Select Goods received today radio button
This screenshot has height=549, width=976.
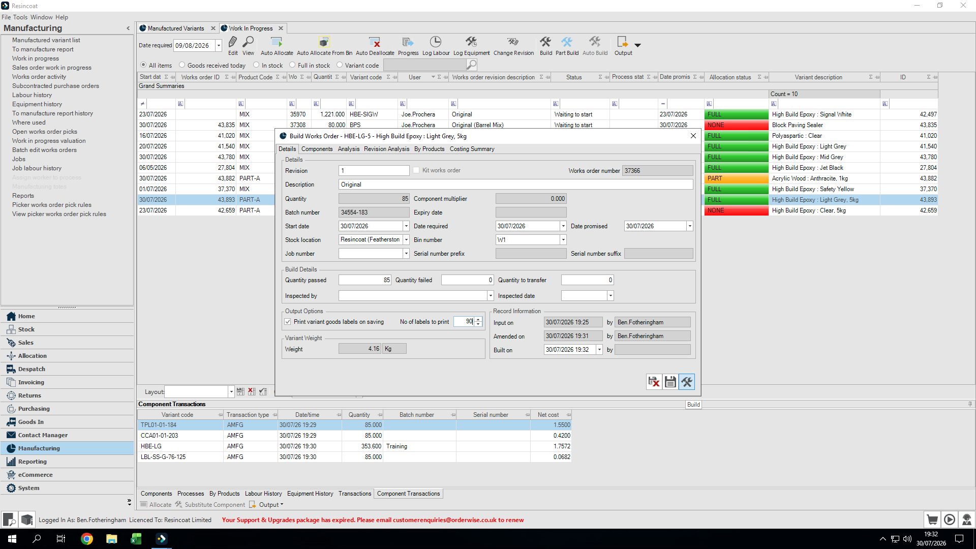click(182, 65)
